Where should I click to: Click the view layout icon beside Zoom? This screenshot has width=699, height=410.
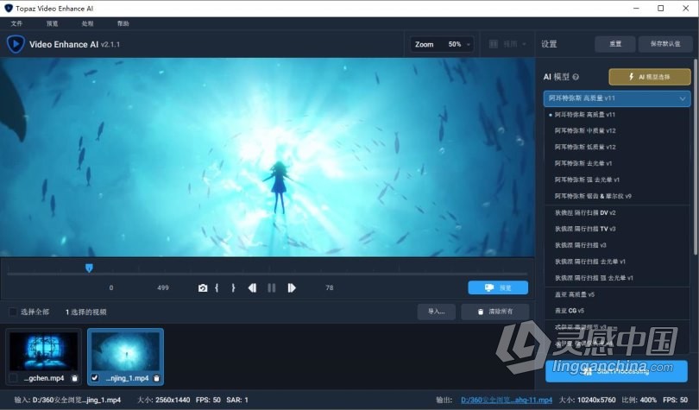tap(494, 44)
